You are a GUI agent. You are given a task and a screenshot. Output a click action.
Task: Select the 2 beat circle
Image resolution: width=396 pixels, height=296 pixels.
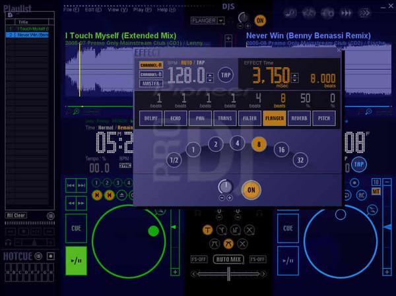[216, 144]
